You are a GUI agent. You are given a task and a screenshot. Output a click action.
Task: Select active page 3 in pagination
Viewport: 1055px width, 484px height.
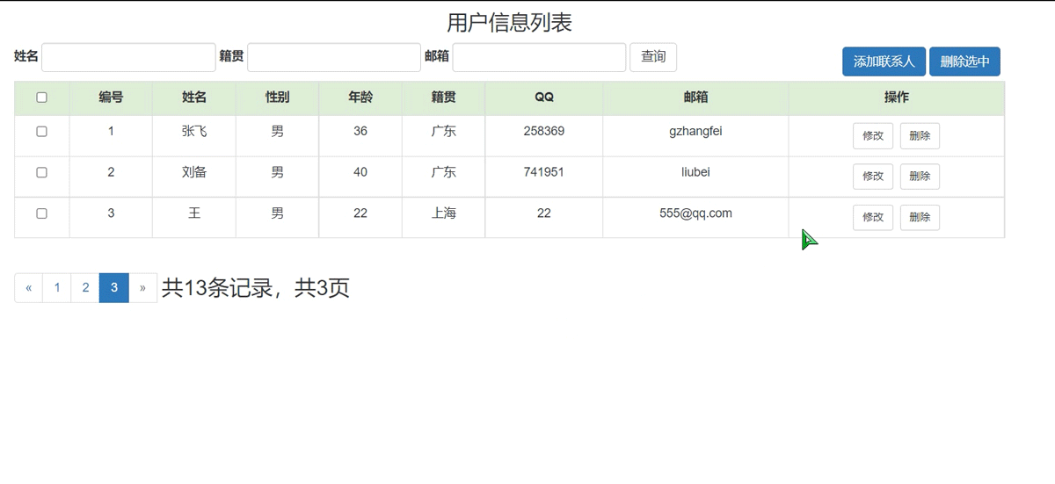114,288
